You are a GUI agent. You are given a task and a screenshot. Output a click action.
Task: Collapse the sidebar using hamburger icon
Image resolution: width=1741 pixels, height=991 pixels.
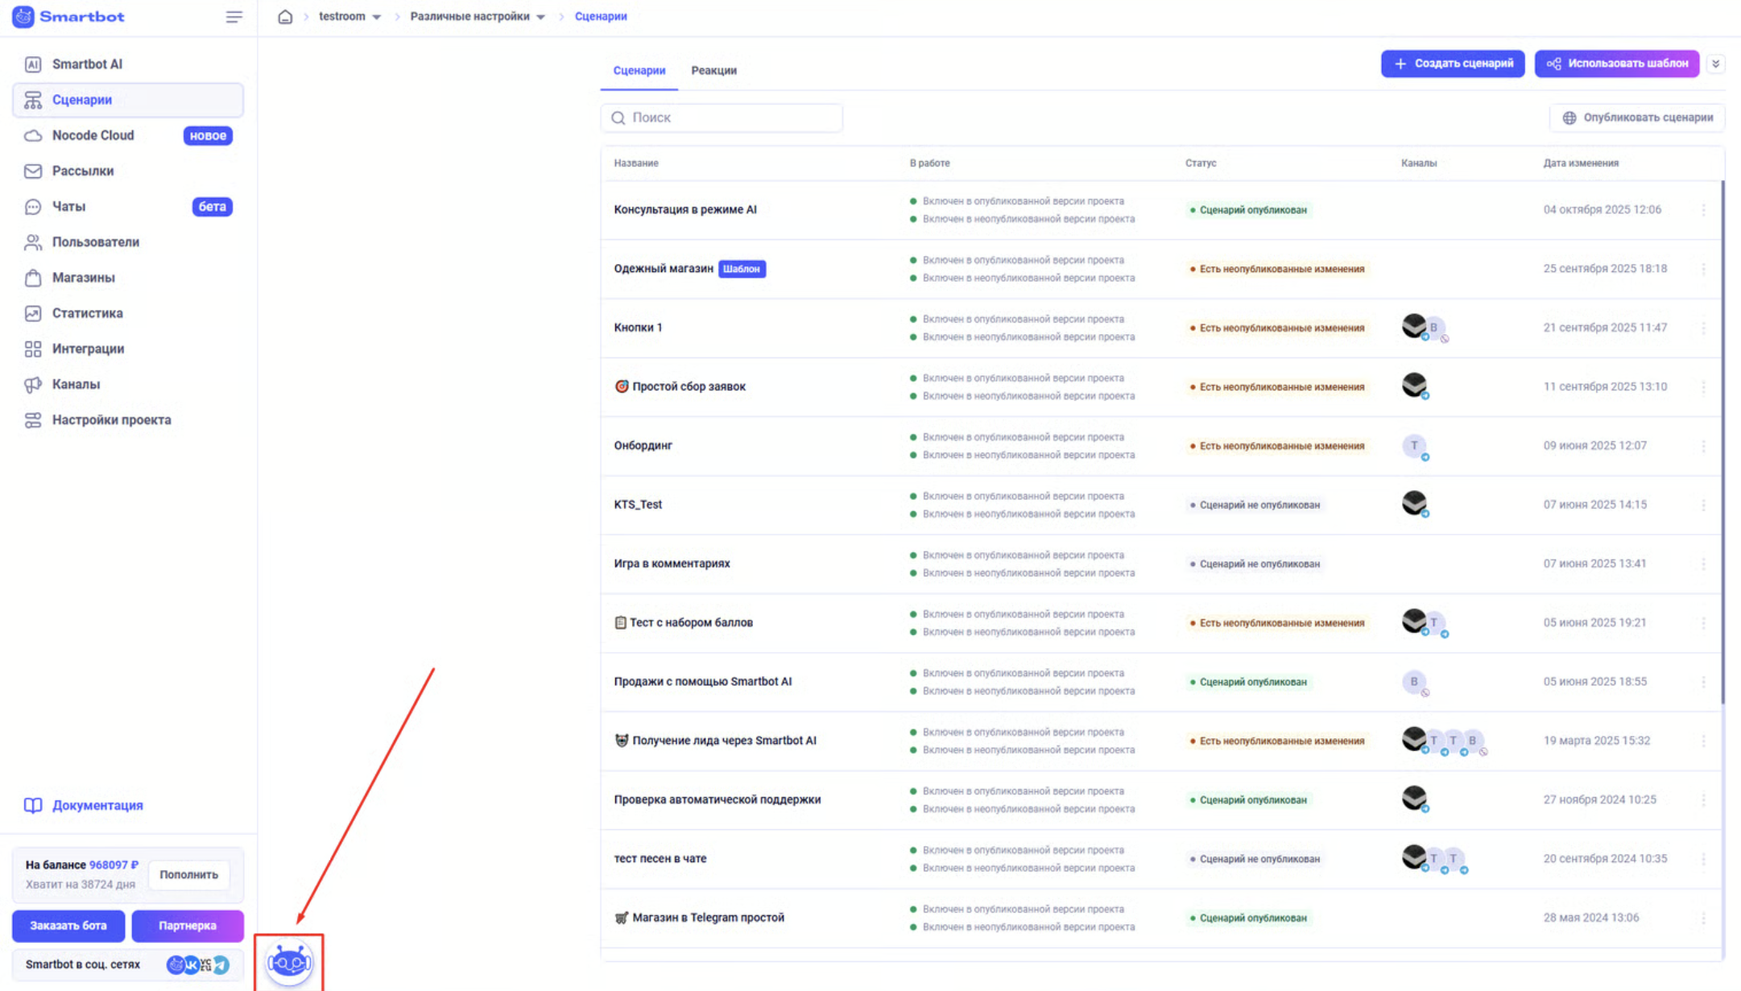coord(234,17)
